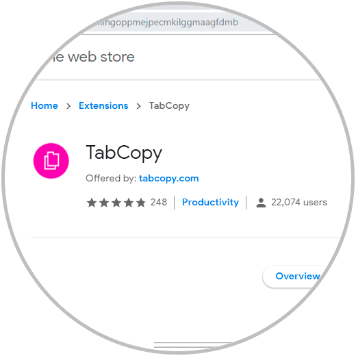Click the pink TabCopy extension icon

[x=51, y=161]
